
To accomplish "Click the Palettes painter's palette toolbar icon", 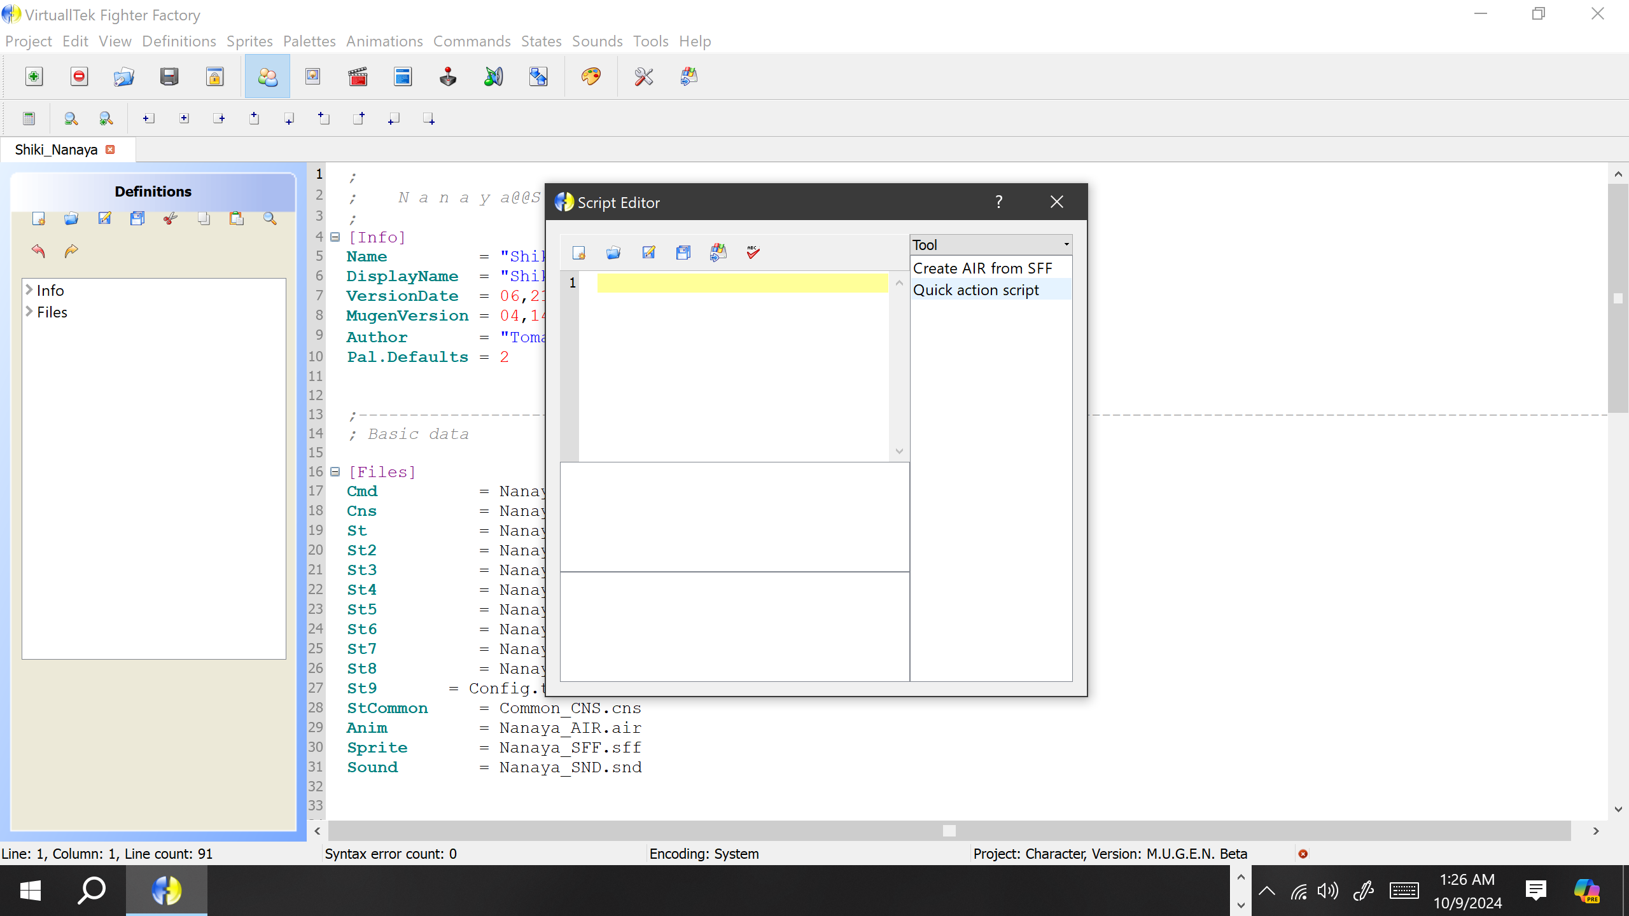I will (591, 77).
